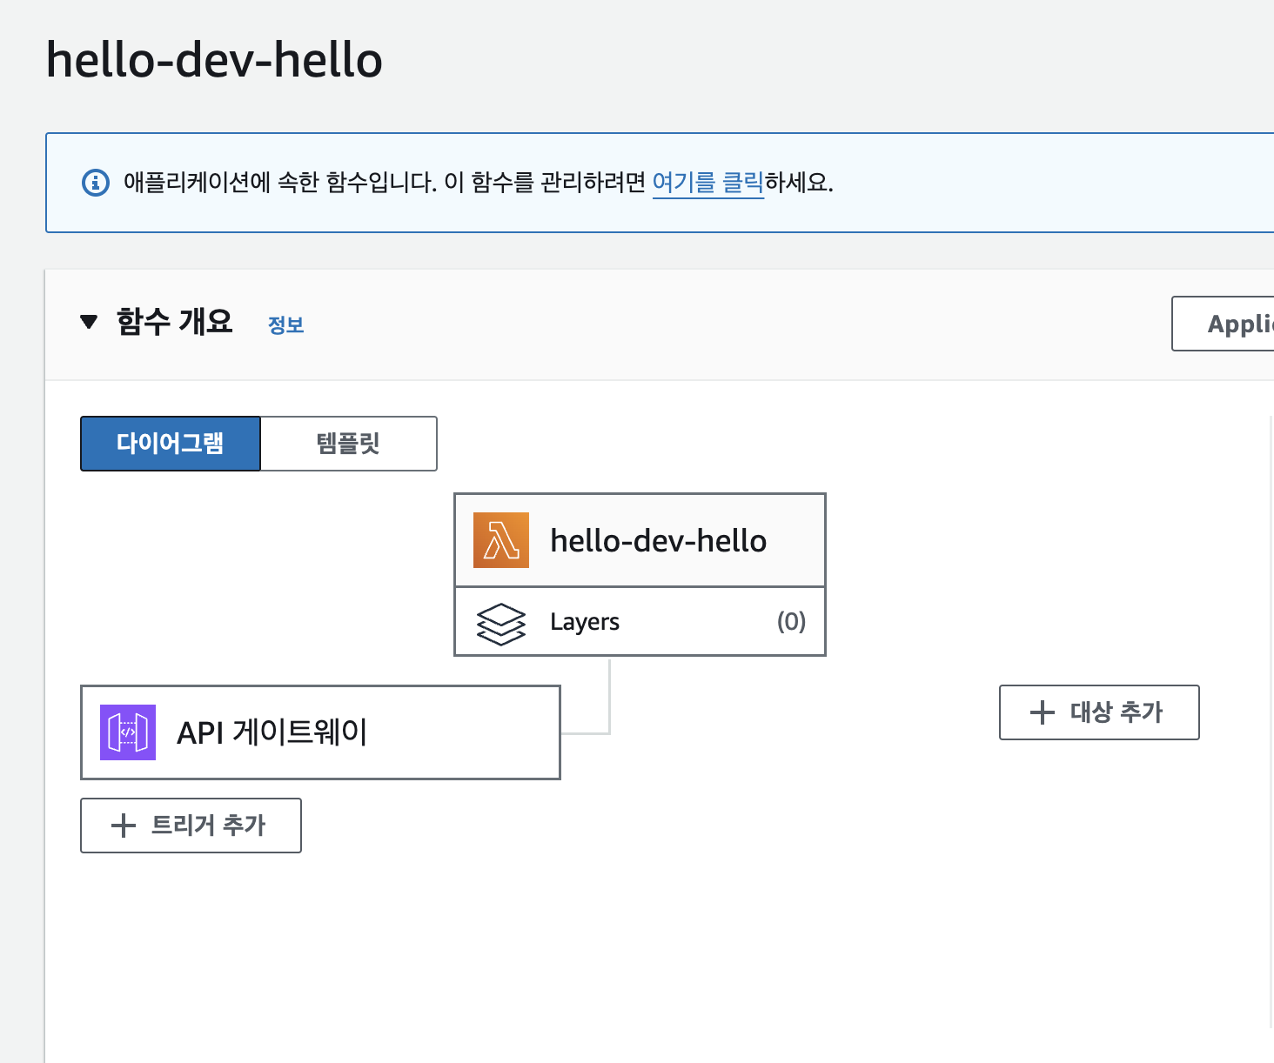Switch to the 템플릿 tab

pyautogui.click(x=349, y=444)
